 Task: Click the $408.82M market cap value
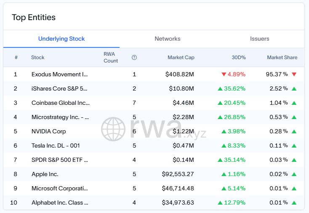(180, 74)
